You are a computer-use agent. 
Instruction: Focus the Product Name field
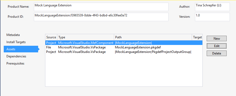[x=101, y=7]
